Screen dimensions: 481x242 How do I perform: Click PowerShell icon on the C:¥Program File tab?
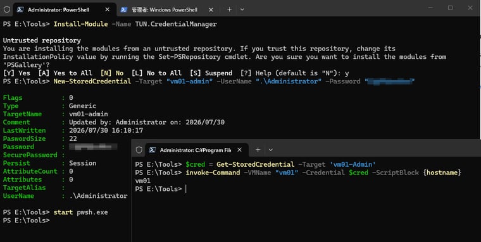(x=152, y=150)
